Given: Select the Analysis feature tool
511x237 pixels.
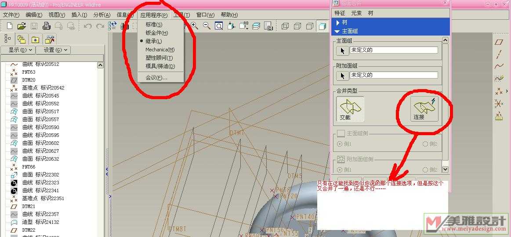Looking at the screenshot, I should click(x=499, y=116).
